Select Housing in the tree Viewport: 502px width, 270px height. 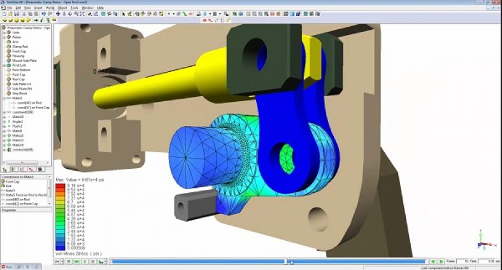pyautogui.click(x=18, y=55)
